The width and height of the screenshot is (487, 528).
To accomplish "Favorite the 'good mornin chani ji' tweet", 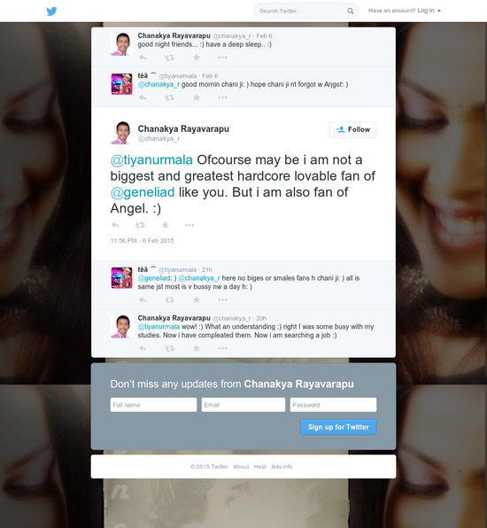I will click(197, 97).
